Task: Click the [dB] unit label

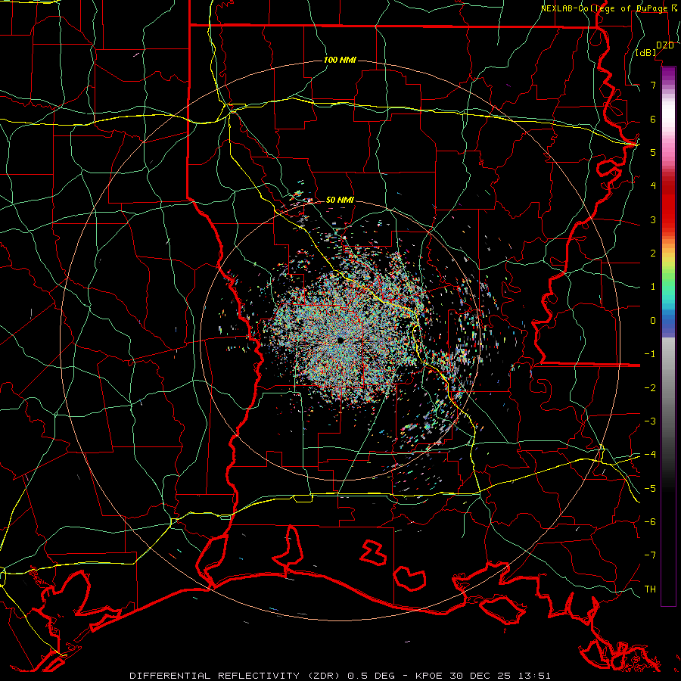Action: coord(646,53)
